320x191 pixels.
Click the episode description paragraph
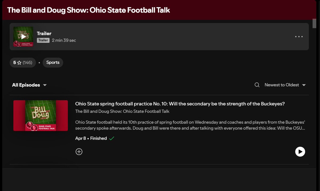tap(191, 125)
